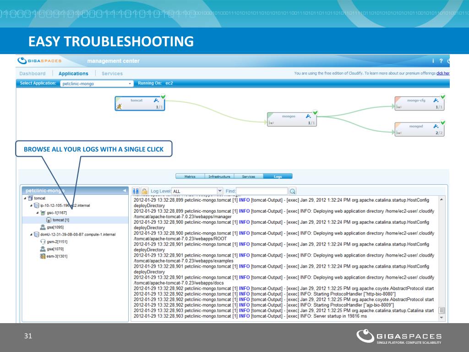Collapse the domU-12-31-39 compute-1.internal node
469x352 pixels.
(31, 234)
